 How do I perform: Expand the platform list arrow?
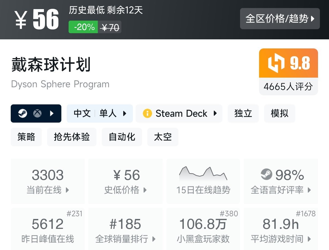[x=51, y=113]
